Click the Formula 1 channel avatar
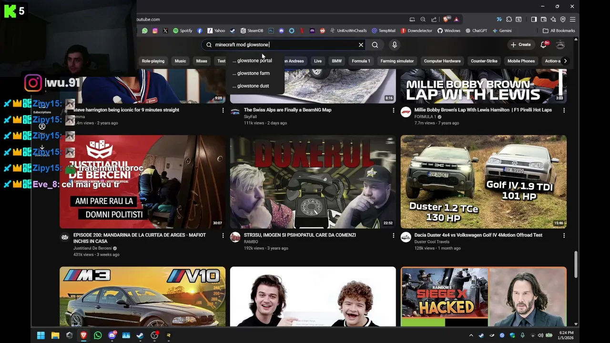 tap(406, 112)
